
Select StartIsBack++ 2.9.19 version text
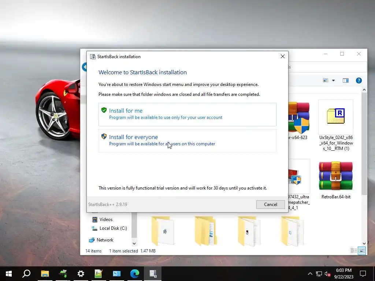pos(108,205)
